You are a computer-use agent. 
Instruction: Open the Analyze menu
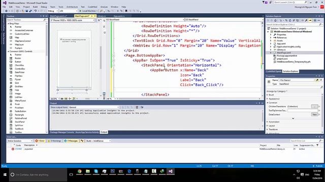[x=104, y=7]
